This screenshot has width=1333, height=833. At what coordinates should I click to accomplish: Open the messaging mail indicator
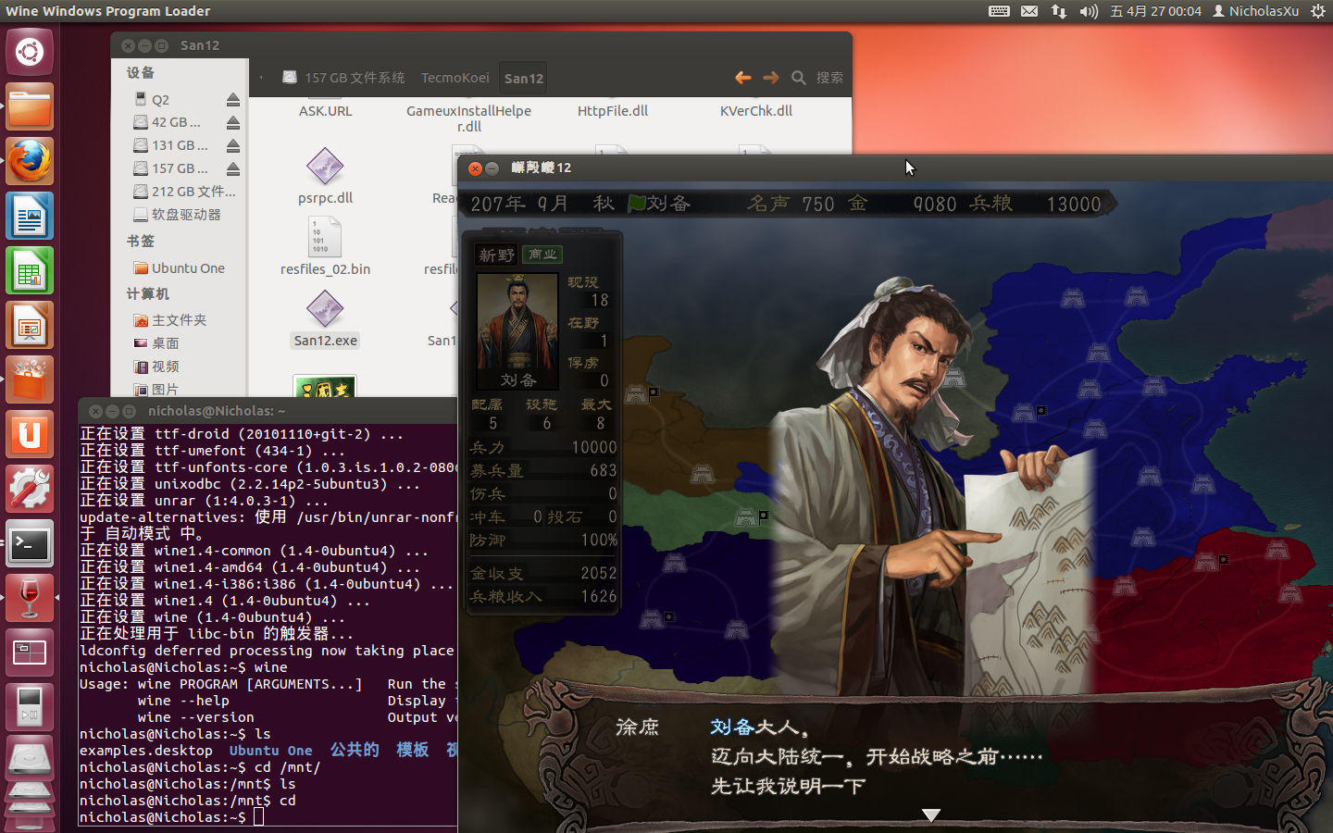pos(1029,11)
